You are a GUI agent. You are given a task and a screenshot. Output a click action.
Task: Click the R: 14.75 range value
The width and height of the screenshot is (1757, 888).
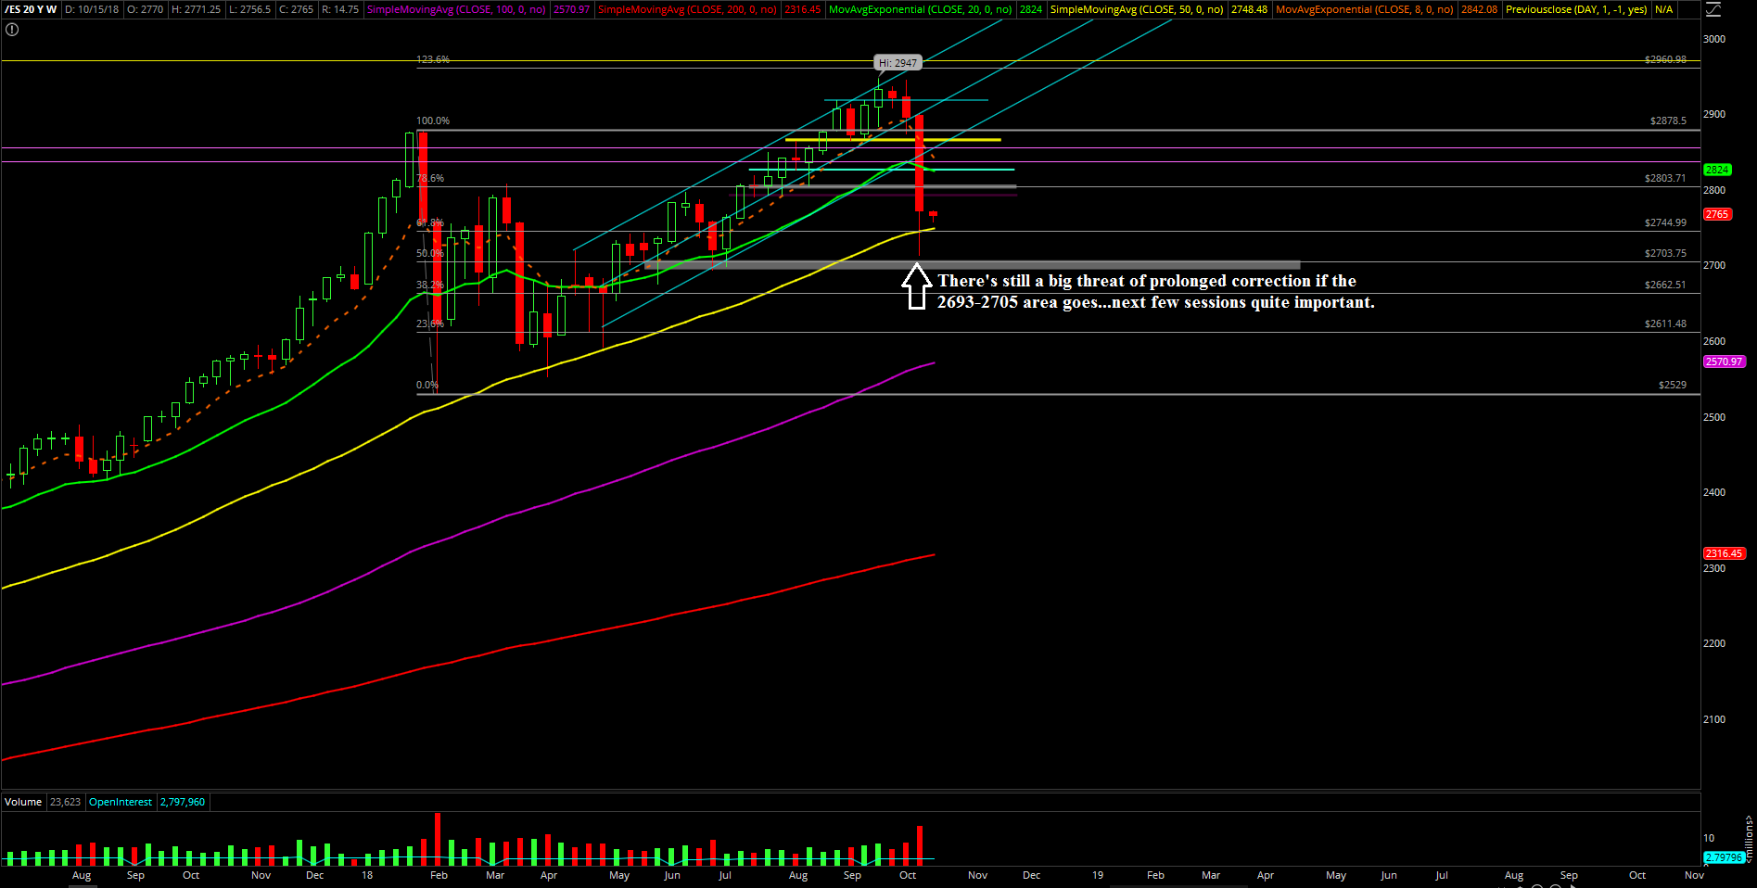[340, 9]
